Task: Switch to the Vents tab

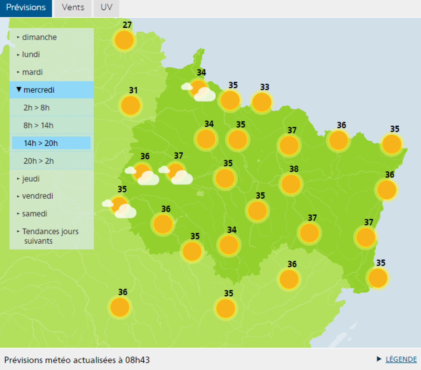Action: pyautogui.click(x=73, y=7)
